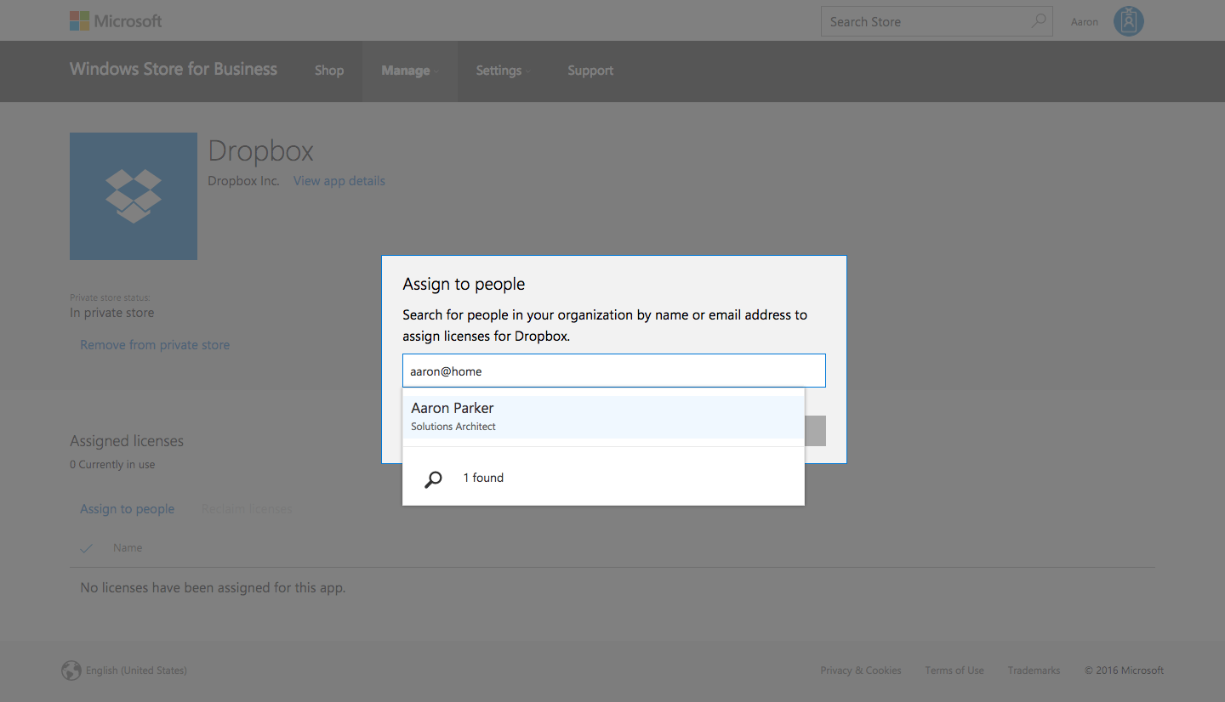Viewport: 1225px width, 702px height.
Task: Click the © 2016 Microsoft text
Action: [x=1125, y=671]
